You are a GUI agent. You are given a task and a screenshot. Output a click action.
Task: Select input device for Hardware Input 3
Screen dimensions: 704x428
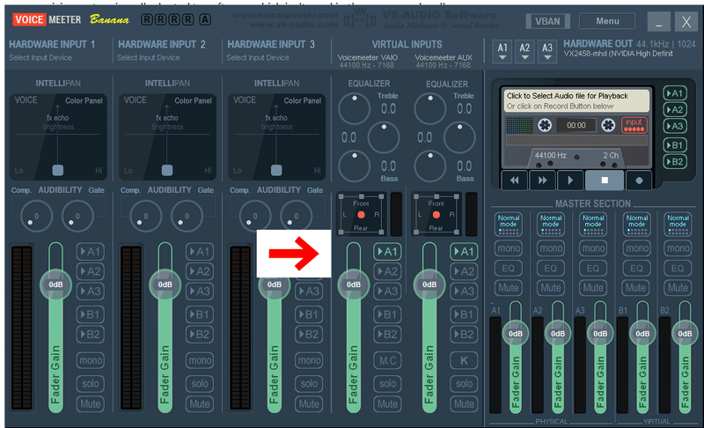coord(257,57)
